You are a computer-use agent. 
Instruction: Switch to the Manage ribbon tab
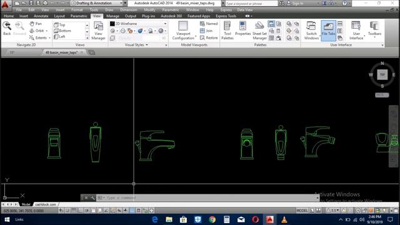point(112,16)
